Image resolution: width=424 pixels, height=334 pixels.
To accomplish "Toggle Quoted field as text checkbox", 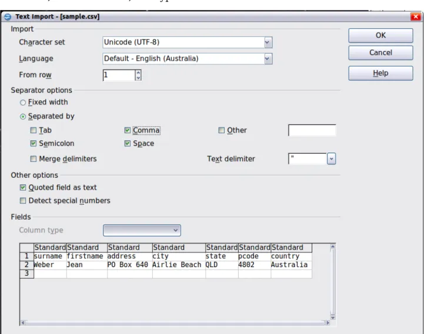I will coord(23,187).
